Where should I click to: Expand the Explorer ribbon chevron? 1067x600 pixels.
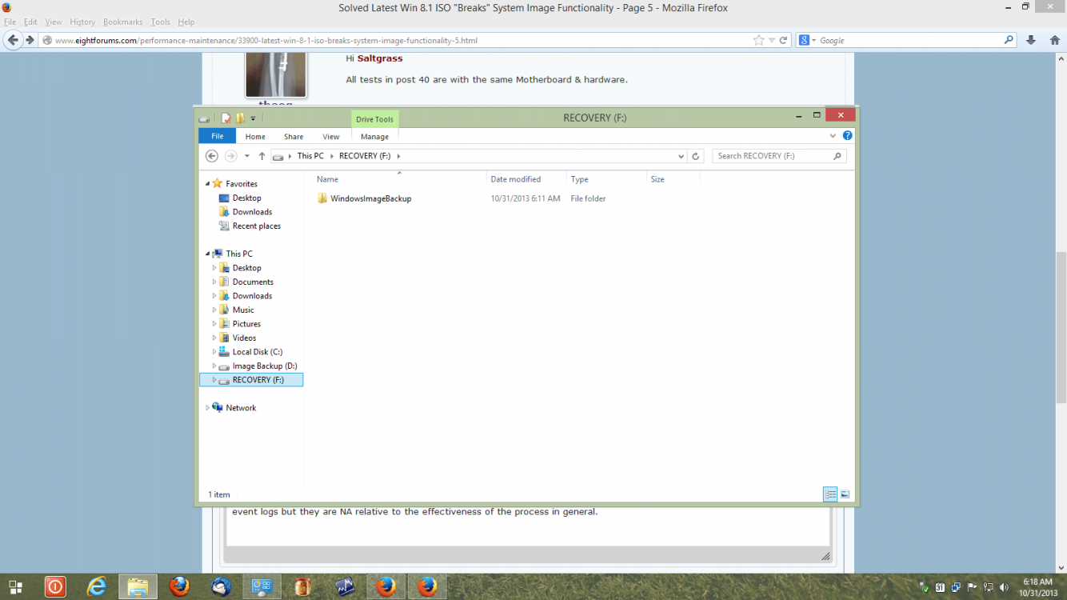[833, 136]
